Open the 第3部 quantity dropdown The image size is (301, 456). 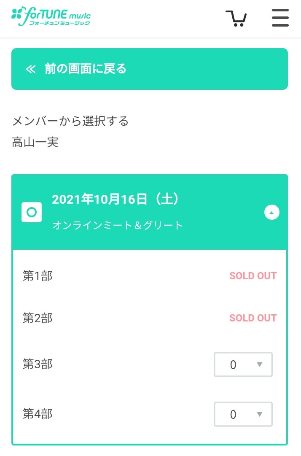pyautogui.click(x=243, y=364)
